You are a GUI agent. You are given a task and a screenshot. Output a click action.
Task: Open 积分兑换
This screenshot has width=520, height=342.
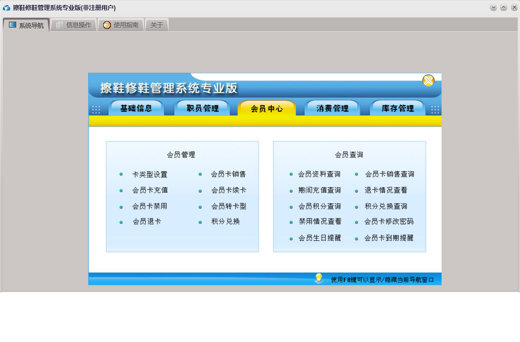point(225,221)
